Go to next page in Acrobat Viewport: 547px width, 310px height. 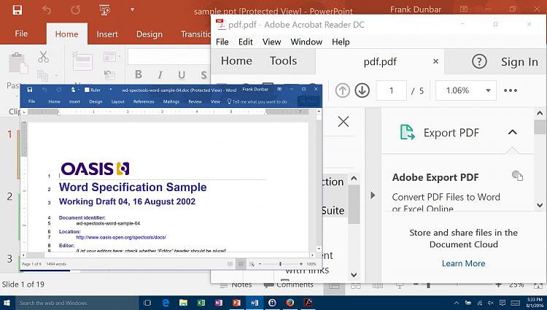click(x=362, y=90)
